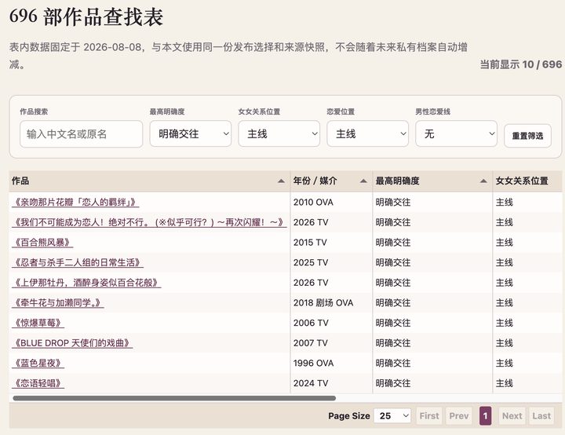Open link 《恋语轻唱》
565x435 pixels.
[x=38, y=383]
